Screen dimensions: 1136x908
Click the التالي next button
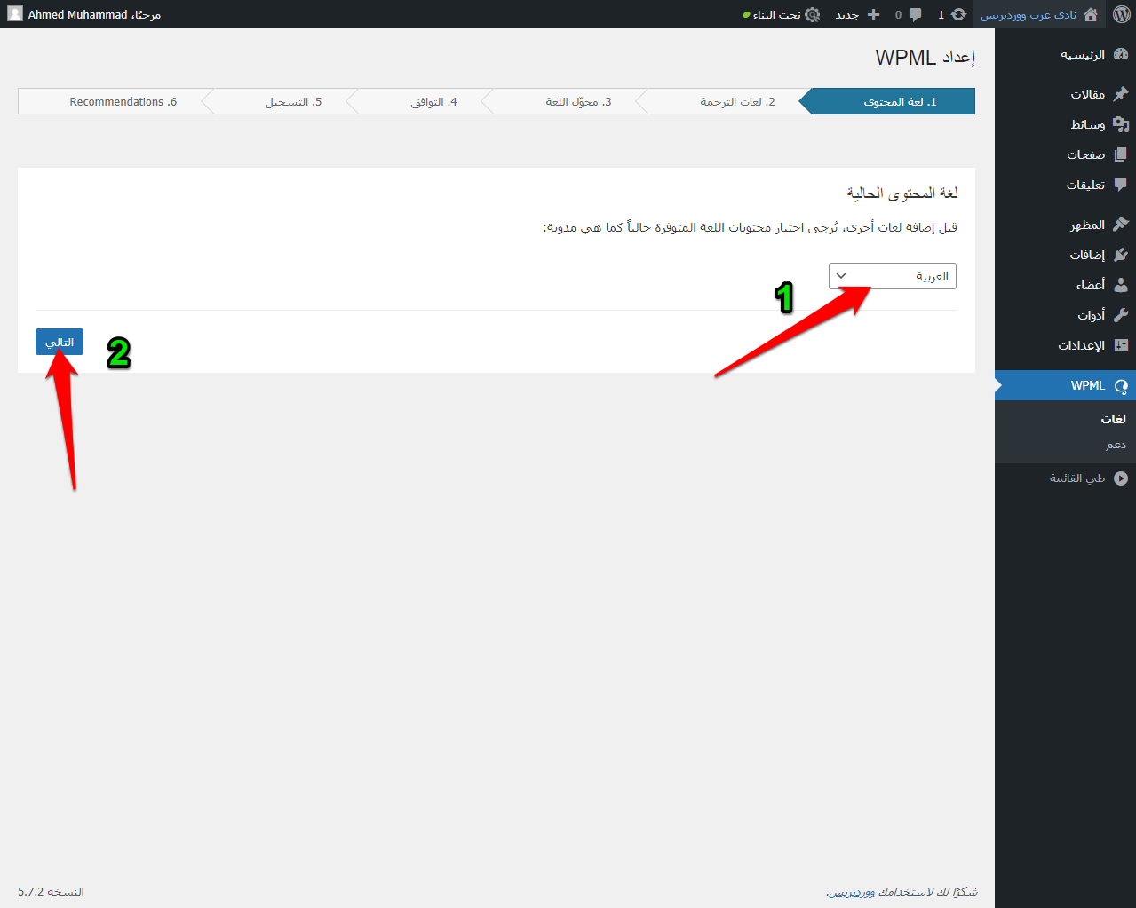(60, 342)
